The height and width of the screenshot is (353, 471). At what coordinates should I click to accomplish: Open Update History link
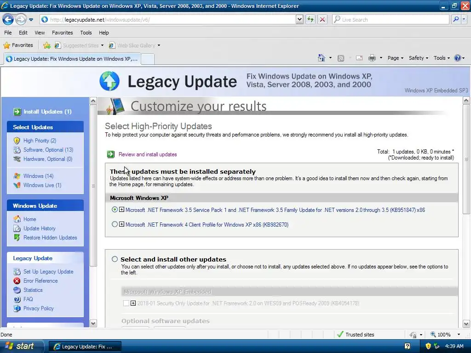pyautogui.click(x=40, y=228)
